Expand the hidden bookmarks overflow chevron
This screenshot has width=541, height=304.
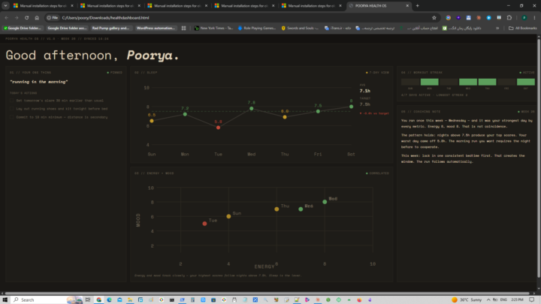(x=497, y=29)
